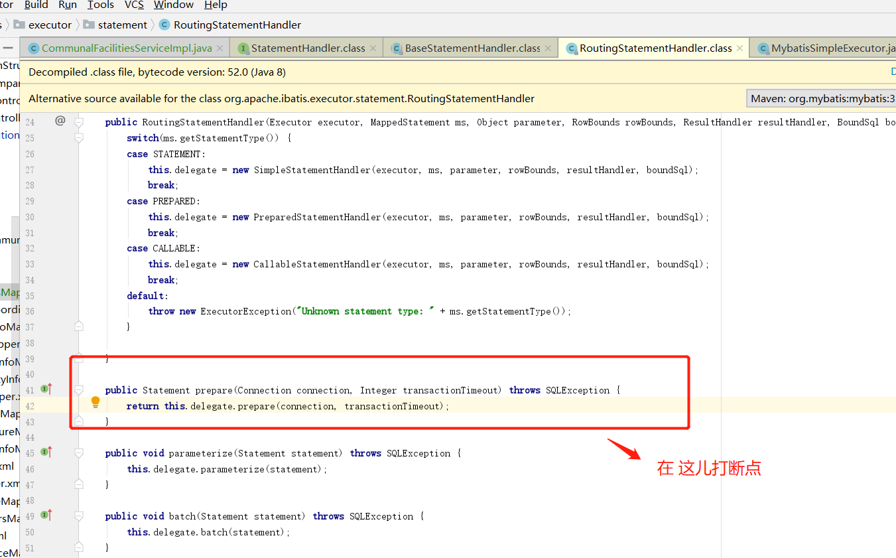The height and width of the screenshot is (558, 896).
Task: Switch to StatementHandler.class tab
Action: pos(306,48)
